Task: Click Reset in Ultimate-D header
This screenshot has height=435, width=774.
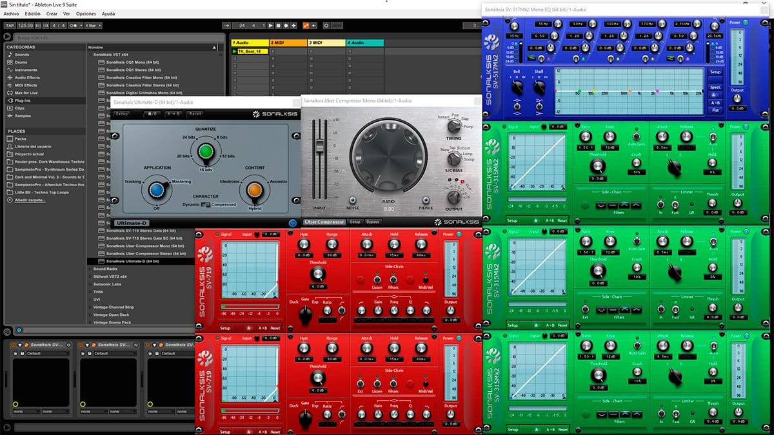Action: [195, 114]
